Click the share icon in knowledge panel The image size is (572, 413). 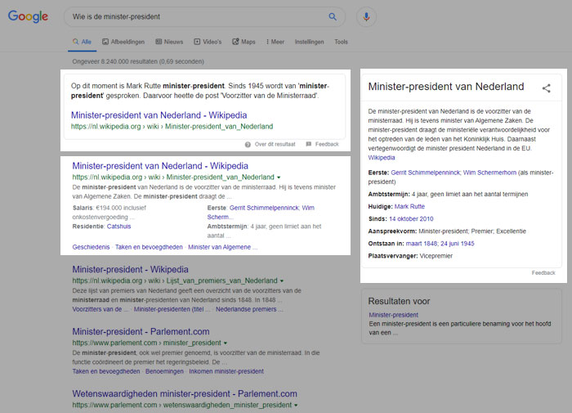coord(546,88)
